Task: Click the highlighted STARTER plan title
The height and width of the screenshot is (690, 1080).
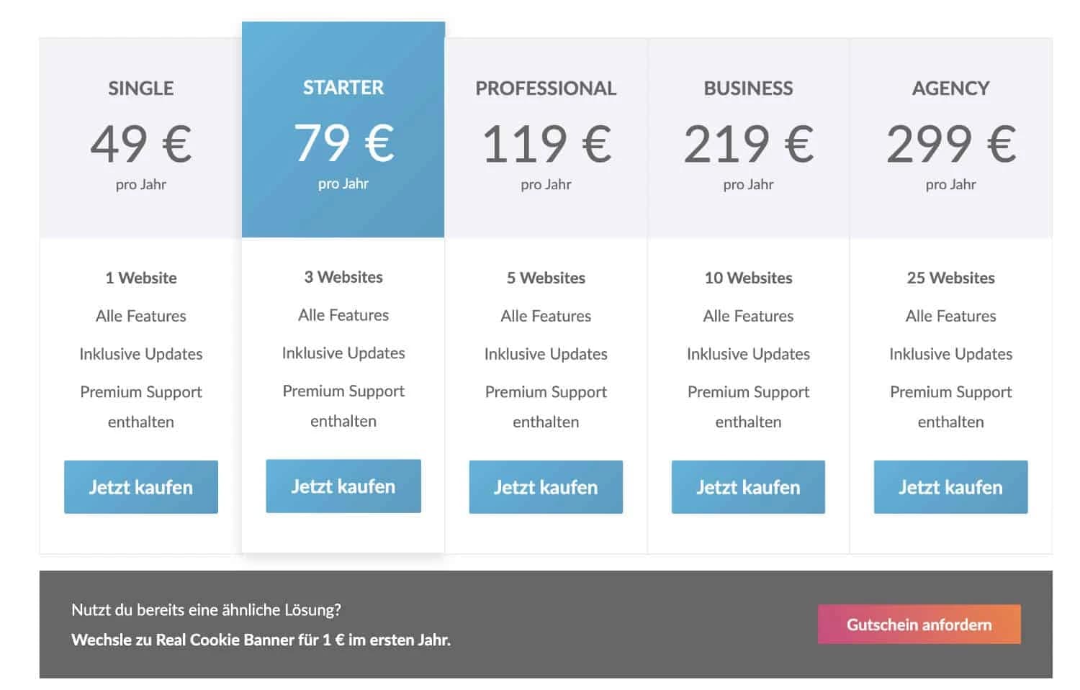Action: [343, 88]
